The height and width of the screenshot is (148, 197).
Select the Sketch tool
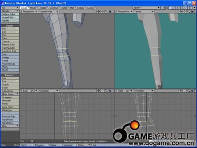coord(10,84)
